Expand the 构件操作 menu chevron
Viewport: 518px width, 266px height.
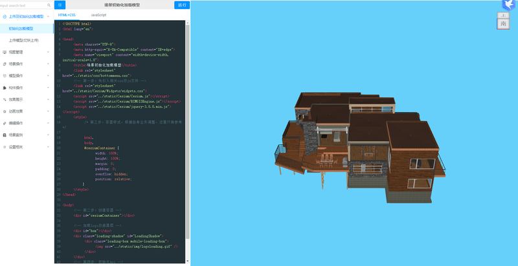[x=48, y=88]
